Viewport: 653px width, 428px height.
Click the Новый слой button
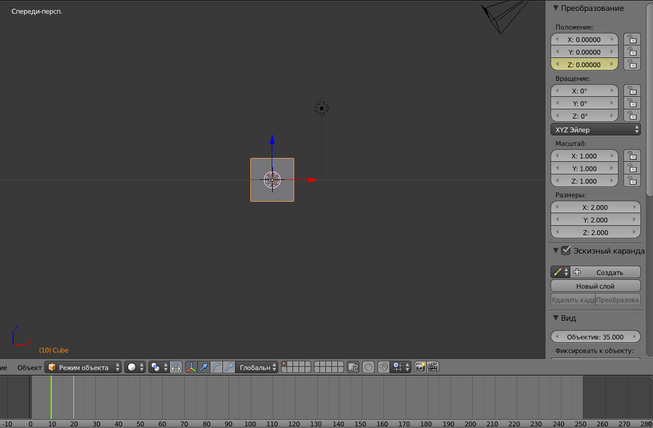point(595,285)
